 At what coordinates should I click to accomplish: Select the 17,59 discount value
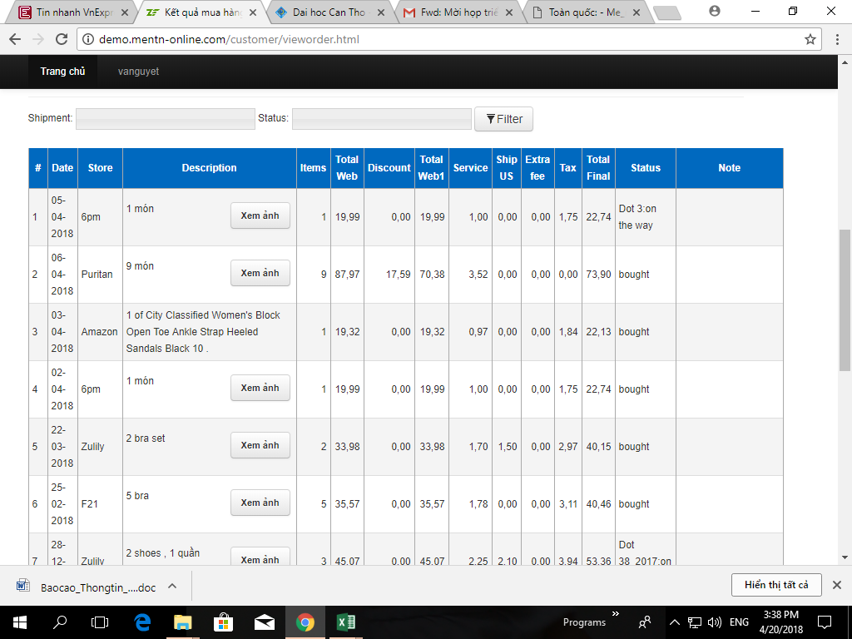coord(399,275)
